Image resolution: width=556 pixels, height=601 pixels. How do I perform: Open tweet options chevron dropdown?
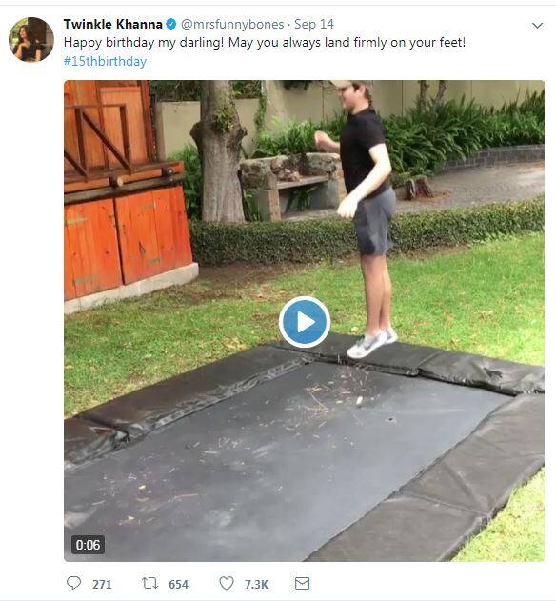pyautogui.click(x=538, y=26)
